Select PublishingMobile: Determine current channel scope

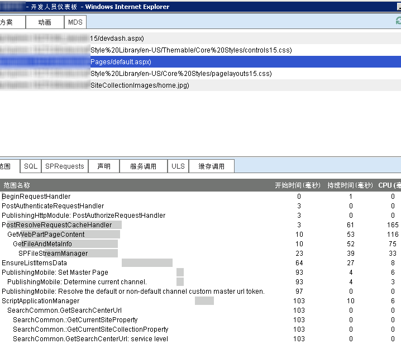[77, 281]
